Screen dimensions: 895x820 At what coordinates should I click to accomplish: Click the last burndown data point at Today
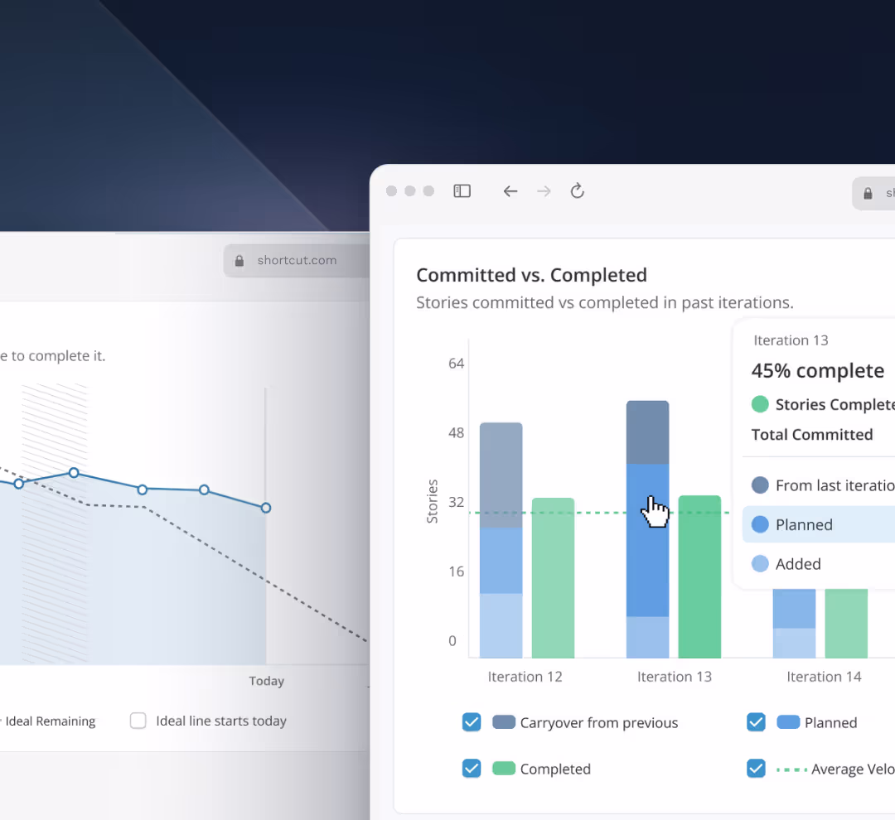tap(266, 508)
